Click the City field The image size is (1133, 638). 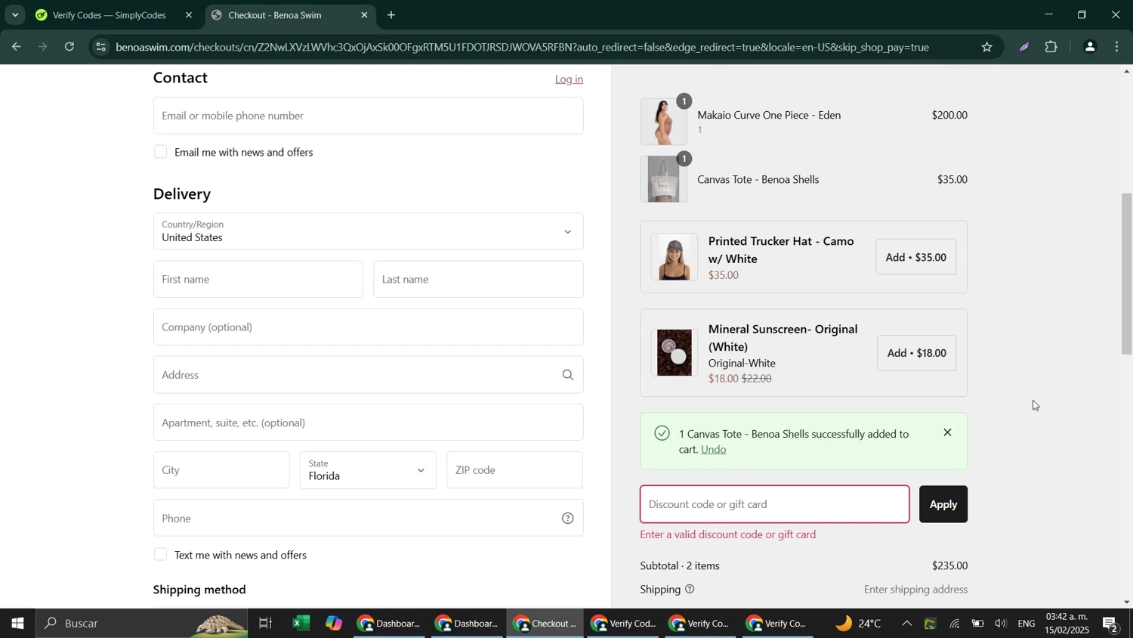click(221, 470)
